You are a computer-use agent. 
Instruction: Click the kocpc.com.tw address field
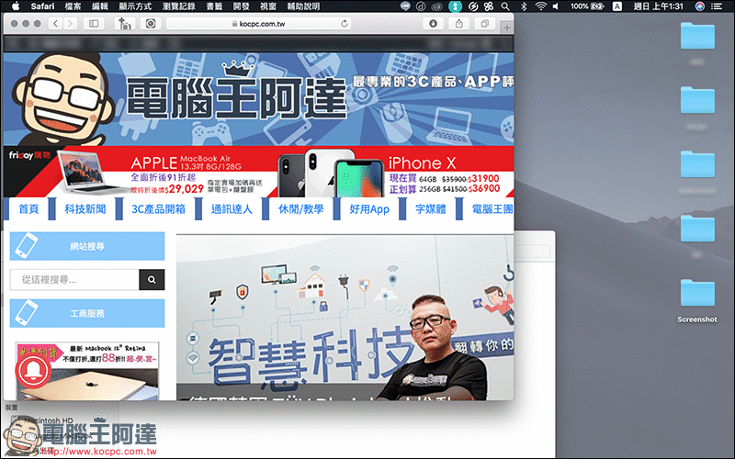point(258,24)
